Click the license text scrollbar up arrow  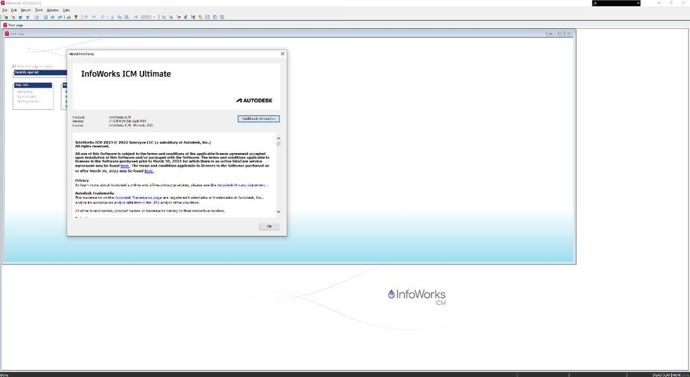click(x=278, y=138)
